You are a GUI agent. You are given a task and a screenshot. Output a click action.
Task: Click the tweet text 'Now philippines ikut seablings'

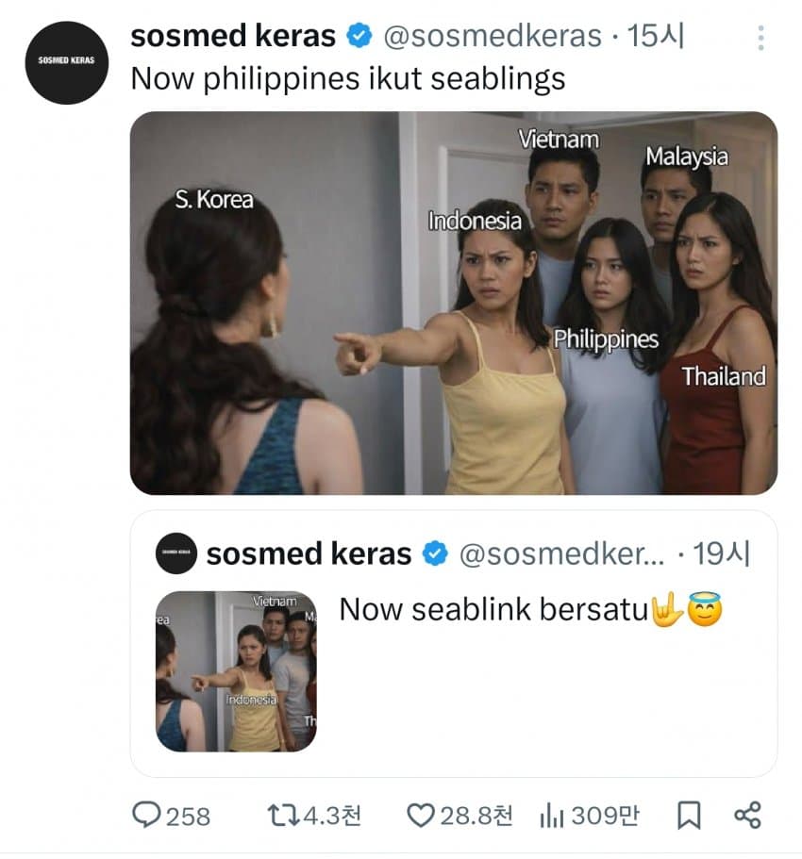tap(347, 78)
